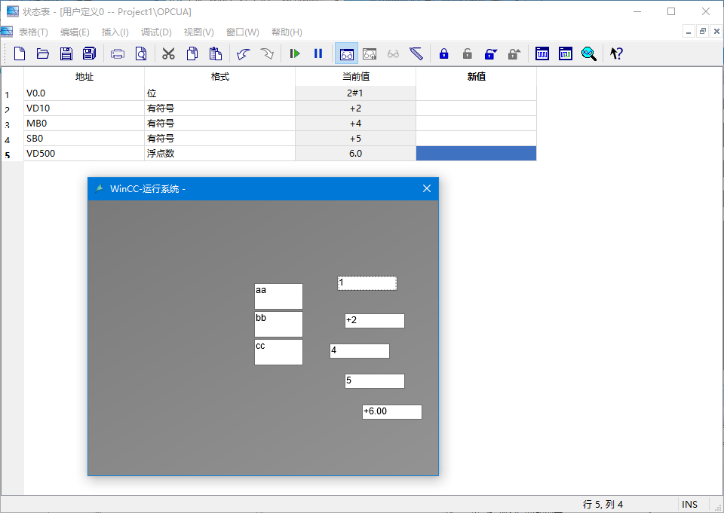Open the 表格(T) menu

click(x=33, y=32)
